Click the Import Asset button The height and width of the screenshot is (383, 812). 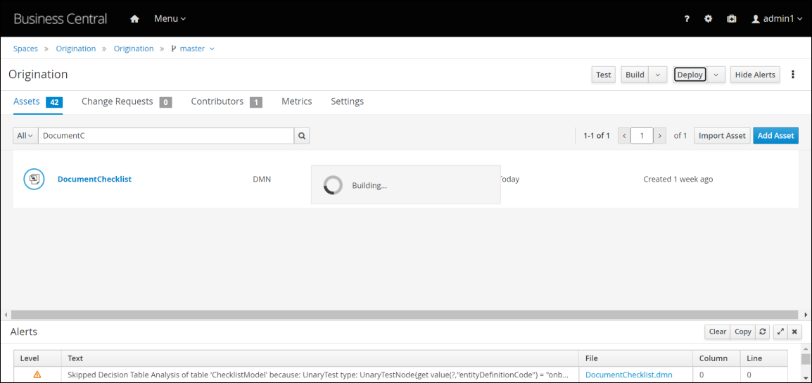[x=722, y=136]
